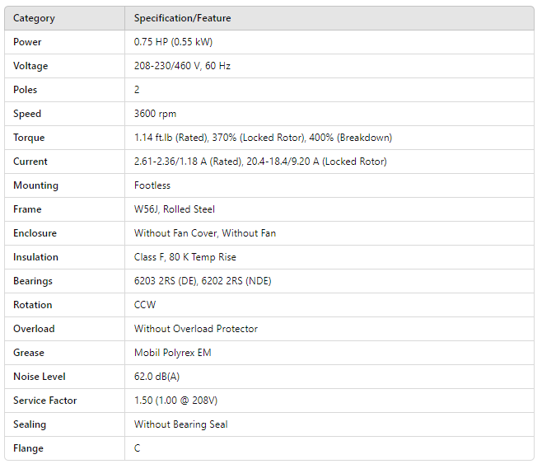This screenshot has height=464, width=542.
Task: Select the 208-230/460 V, 60 Hz cell
Action: coord(182,66)
